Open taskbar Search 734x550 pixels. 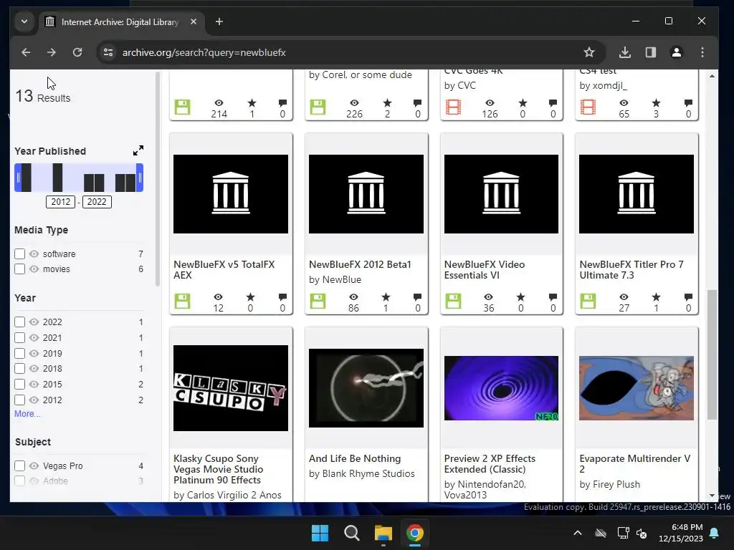[x=351, y=533]
